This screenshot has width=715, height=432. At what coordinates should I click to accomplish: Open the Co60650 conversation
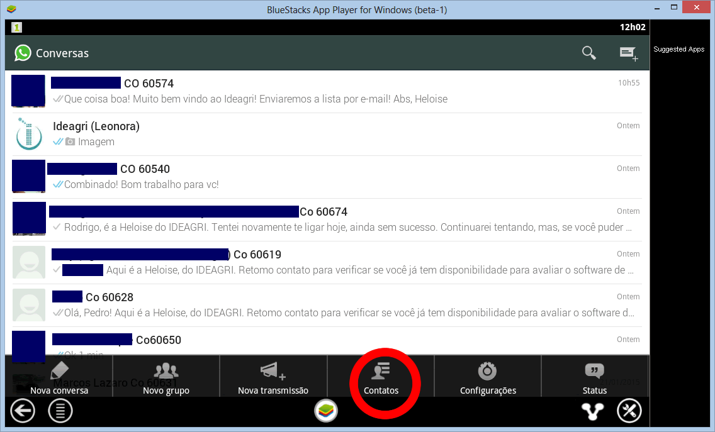(x=327, y=341)
